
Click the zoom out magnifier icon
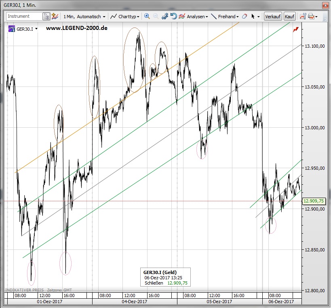click(x=156, y=16)
